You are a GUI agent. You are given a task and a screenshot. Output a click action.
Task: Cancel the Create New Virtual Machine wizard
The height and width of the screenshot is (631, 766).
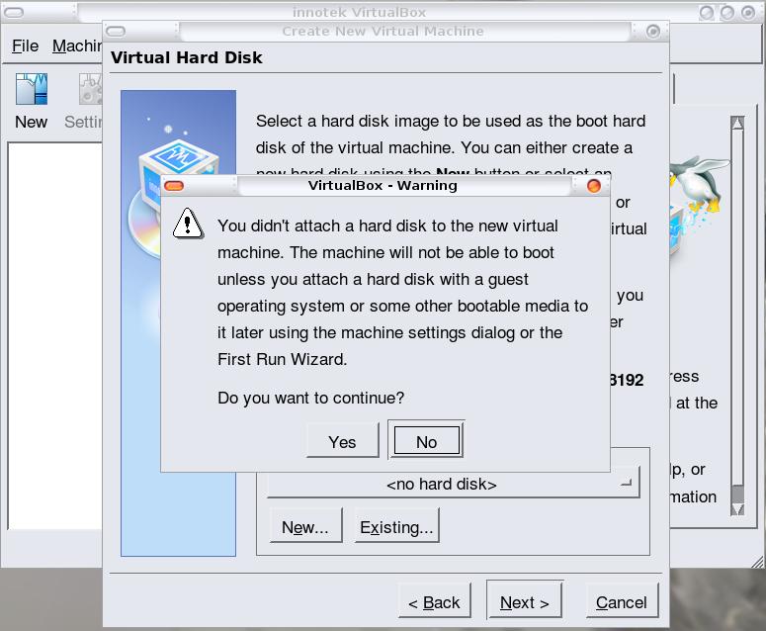tap(622, 601)
